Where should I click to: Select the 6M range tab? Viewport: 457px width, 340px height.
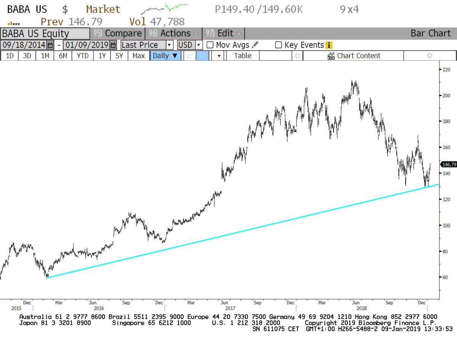(63, 56)
